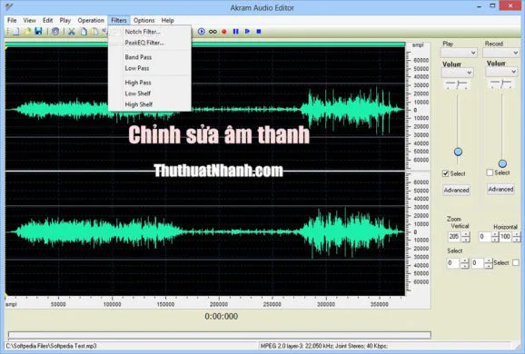Viewport: 525px width, 354px height.
Task: Click the Record volume slider knob
Action: click(502, 163)
